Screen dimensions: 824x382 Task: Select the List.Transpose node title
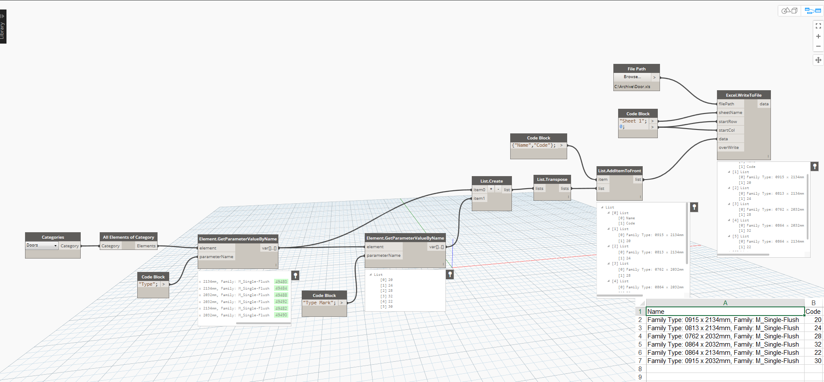coord(552,180)
